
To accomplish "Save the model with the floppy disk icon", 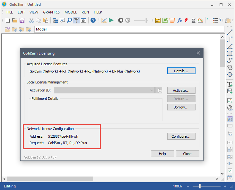I will tap(22, 20).
